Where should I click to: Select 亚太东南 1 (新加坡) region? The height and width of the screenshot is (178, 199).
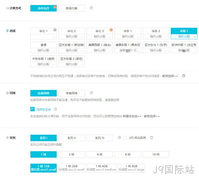[x=72, y=45]
